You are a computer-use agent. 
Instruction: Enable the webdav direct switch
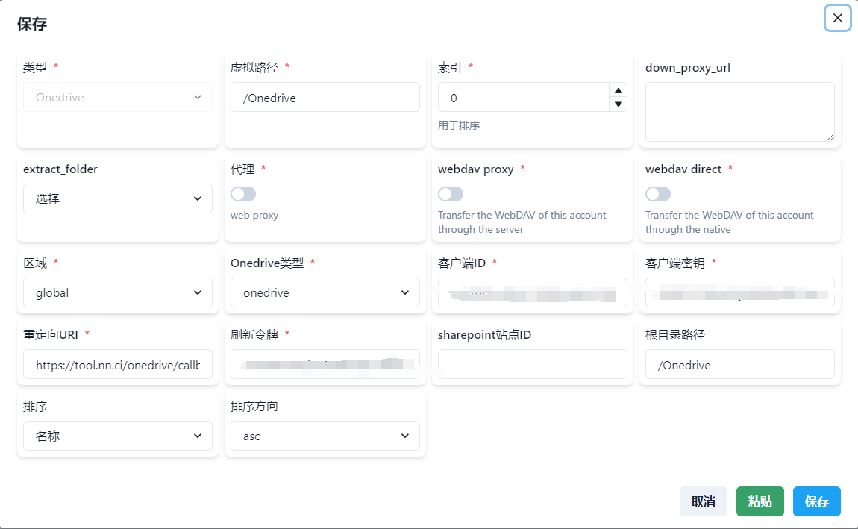tap(657, 193)
